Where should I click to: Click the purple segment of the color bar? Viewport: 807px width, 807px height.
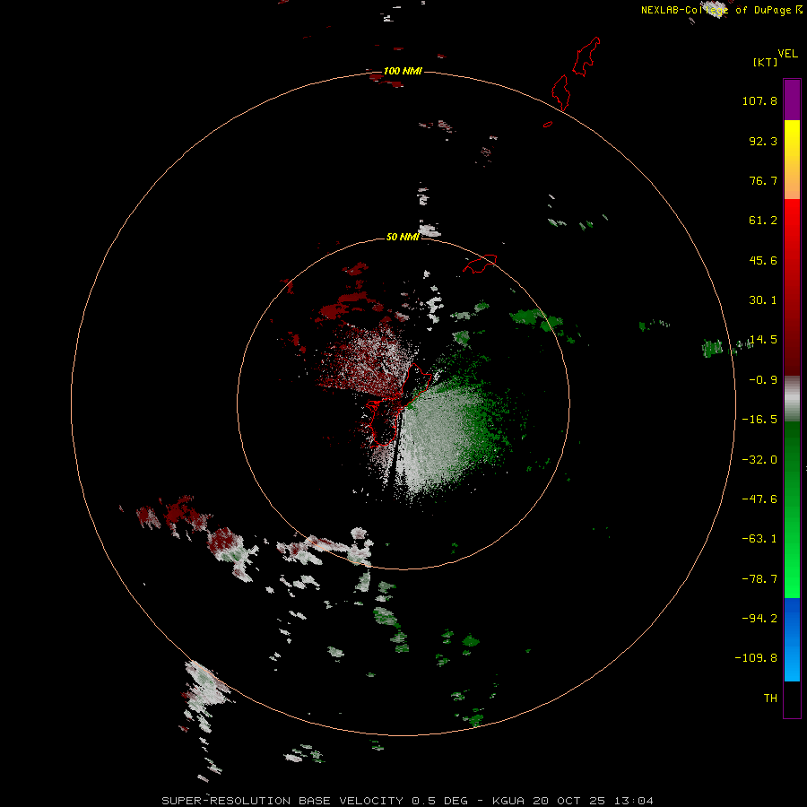tap(792, 100)
